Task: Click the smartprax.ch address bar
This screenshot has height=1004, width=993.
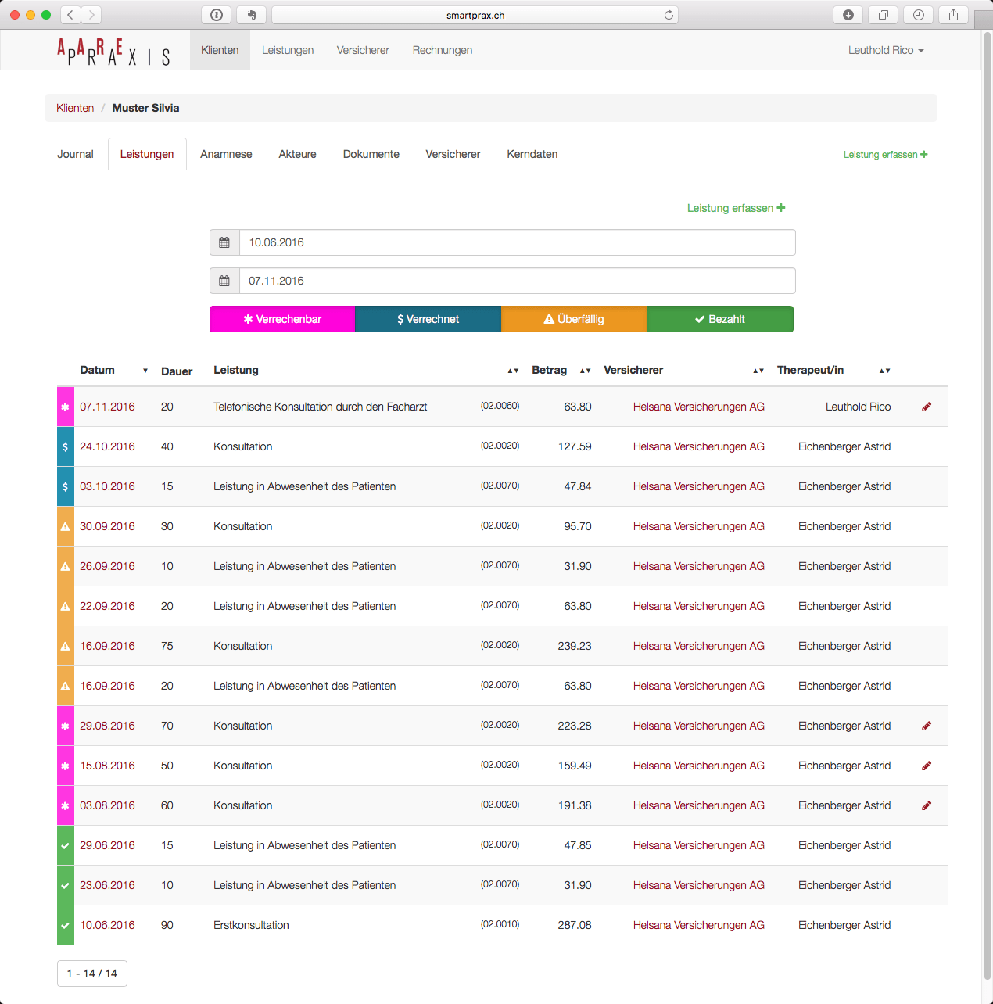Action: click(x=475, y=15)
